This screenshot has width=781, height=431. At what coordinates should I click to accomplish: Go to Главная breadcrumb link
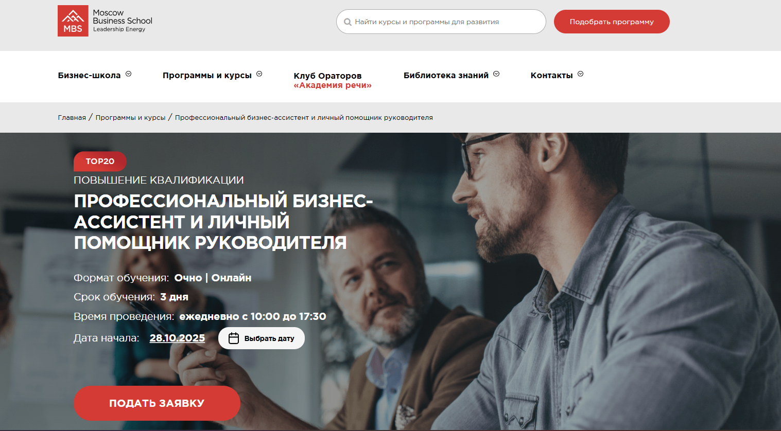click(x=72, y=118)
